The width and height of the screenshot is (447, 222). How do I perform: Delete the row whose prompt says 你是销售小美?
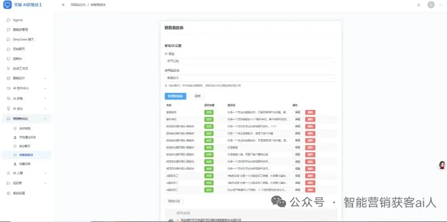pos(310,155)
